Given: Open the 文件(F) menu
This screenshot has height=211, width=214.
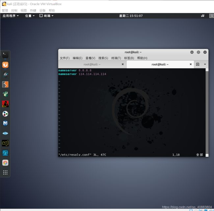Looking at the screenshot, I should point(65,58).
